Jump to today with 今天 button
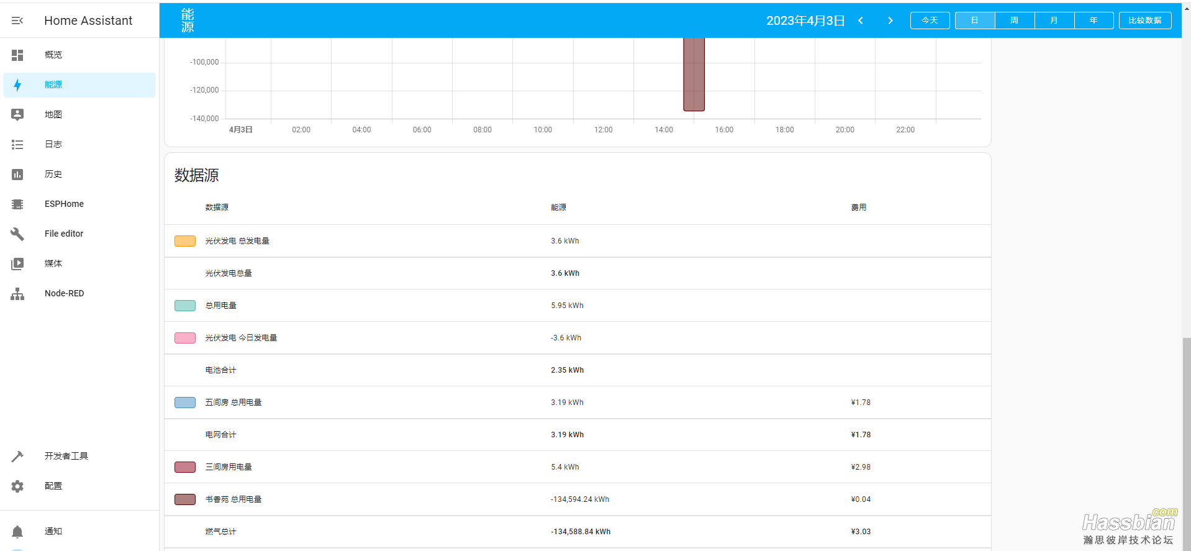 click(930, 20)
